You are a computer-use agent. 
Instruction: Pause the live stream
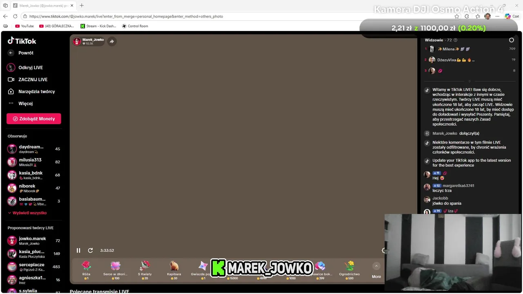(x=78, y=250)
